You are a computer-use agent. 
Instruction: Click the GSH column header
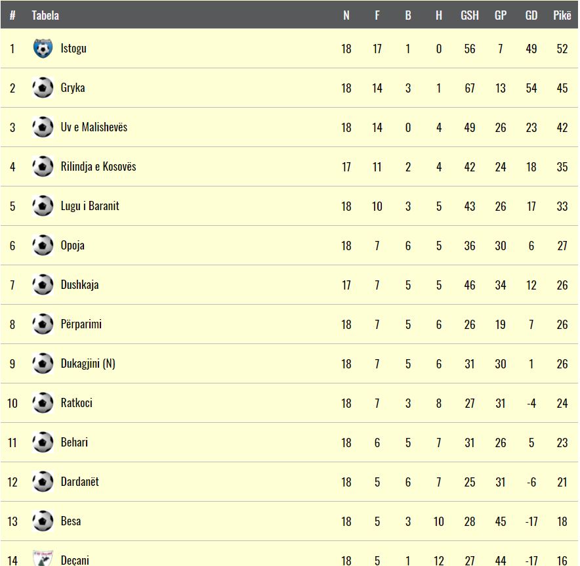pyautogui.click(x=469, y=15)
